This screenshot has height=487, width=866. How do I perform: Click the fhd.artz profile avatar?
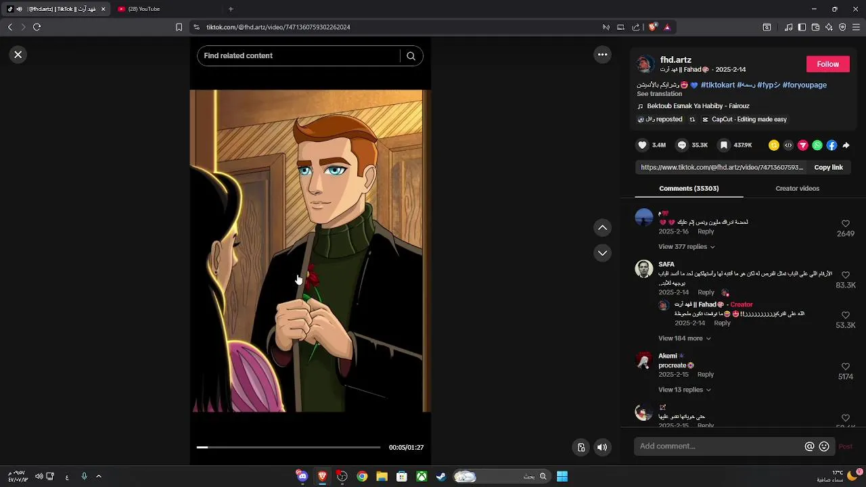click(x=646, y=64)
